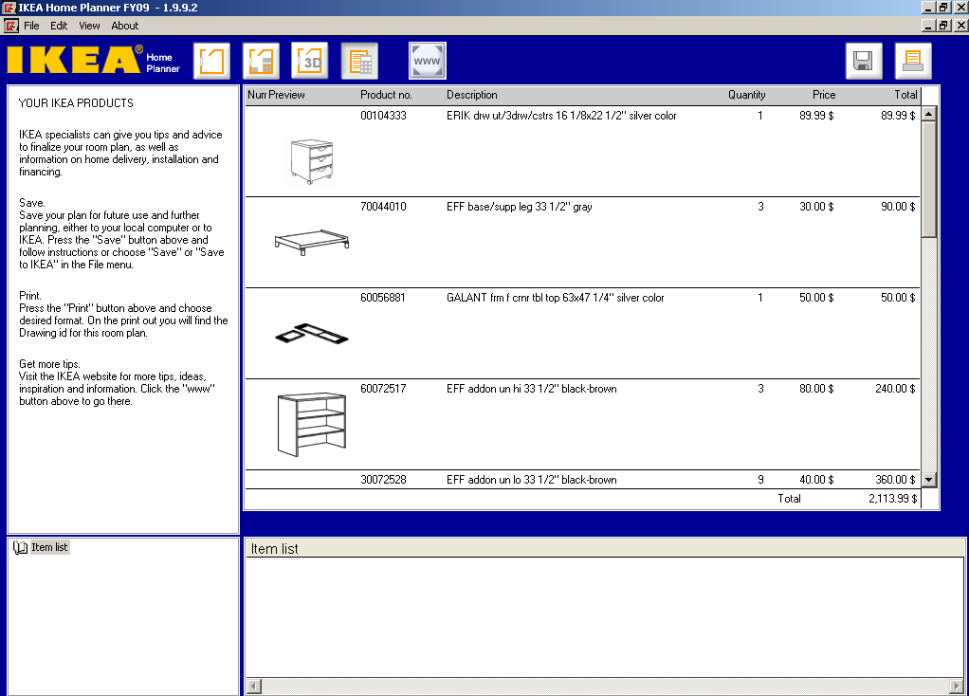Click the Item list right scroll arrow
Image resolution: width=969 pixels, height=696 pixels.
957,687
